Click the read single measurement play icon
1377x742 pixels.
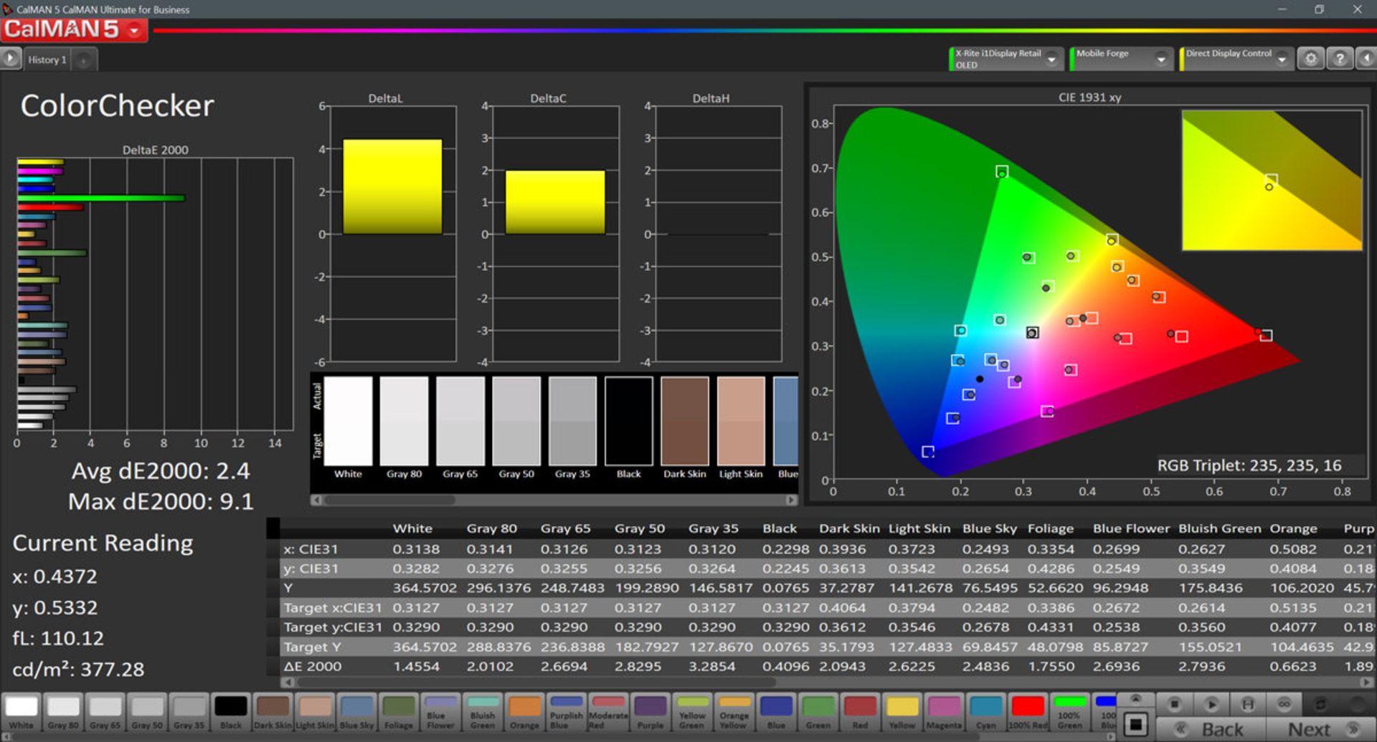[1211, 705]
